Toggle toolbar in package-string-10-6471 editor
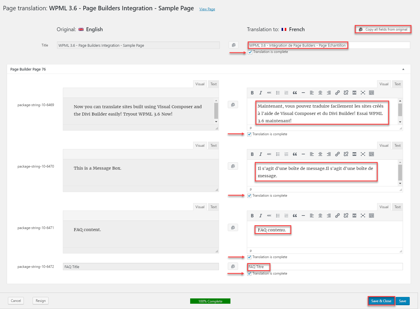420x309 pixels. point(372,216)
